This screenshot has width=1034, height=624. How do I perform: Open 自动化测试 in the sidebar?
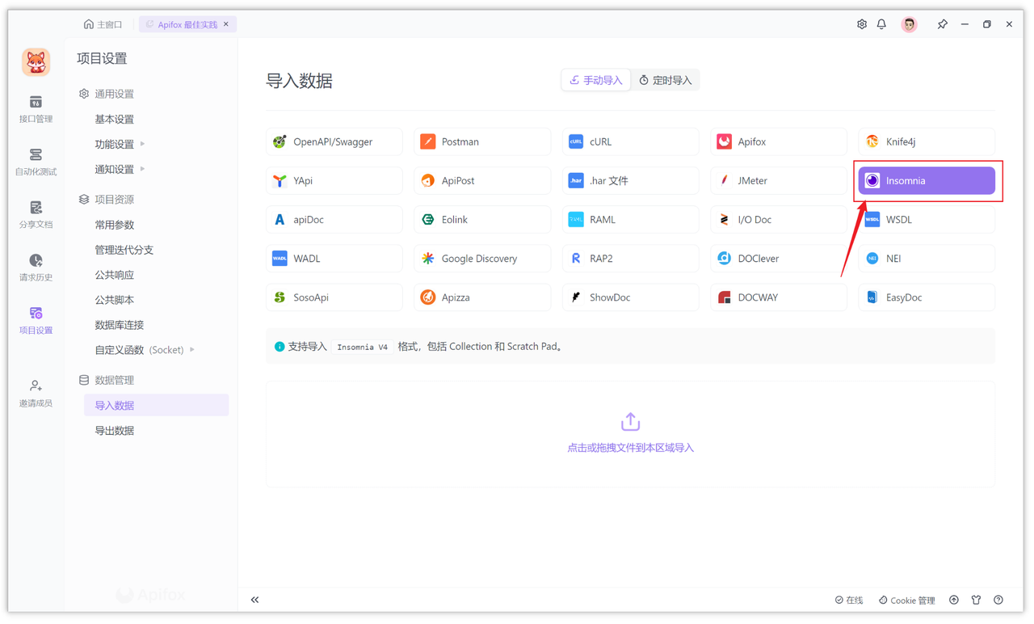(36, 162)
